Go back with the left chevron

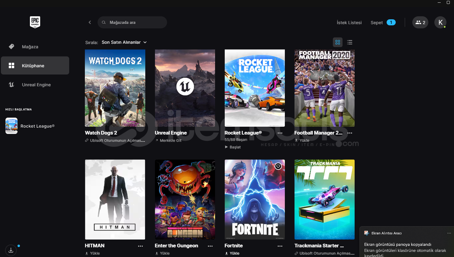(x=90, y=22)
